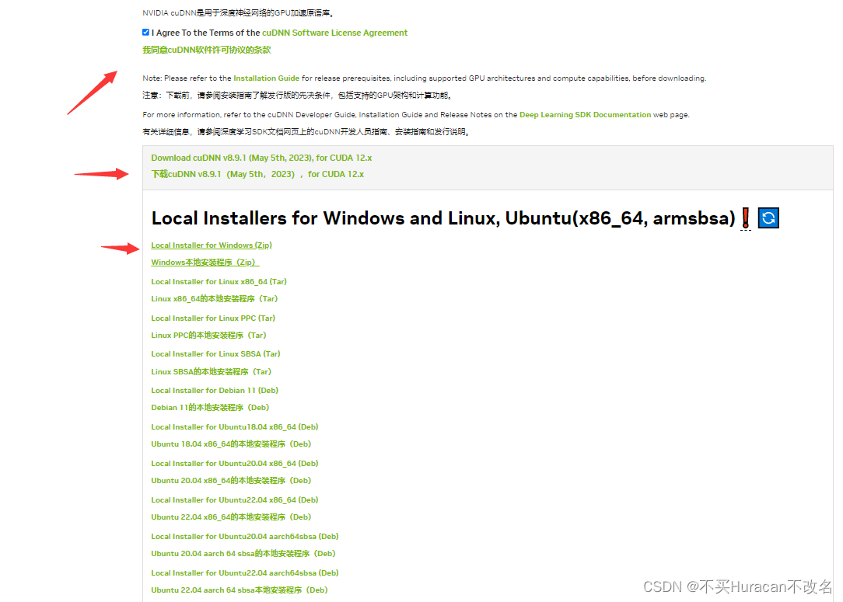Viewport: 843px width, 602px height.
Task: Click Ubuntu 18.04 x86_64的本地安装程序 link
Action: click(x=231, y=444)
